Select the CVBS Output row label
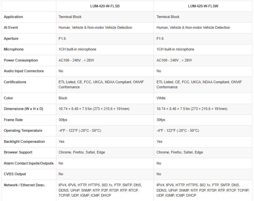This screenshot has width=254, height=201. 15,174
